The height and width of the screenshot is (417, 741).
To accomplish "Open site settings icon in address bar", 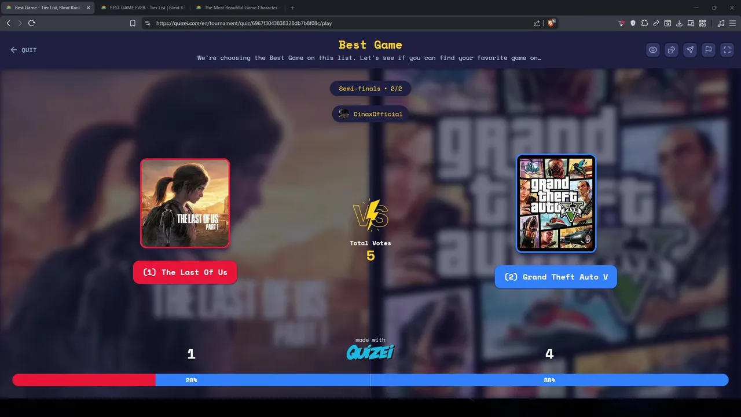I will tap(148, 23).
